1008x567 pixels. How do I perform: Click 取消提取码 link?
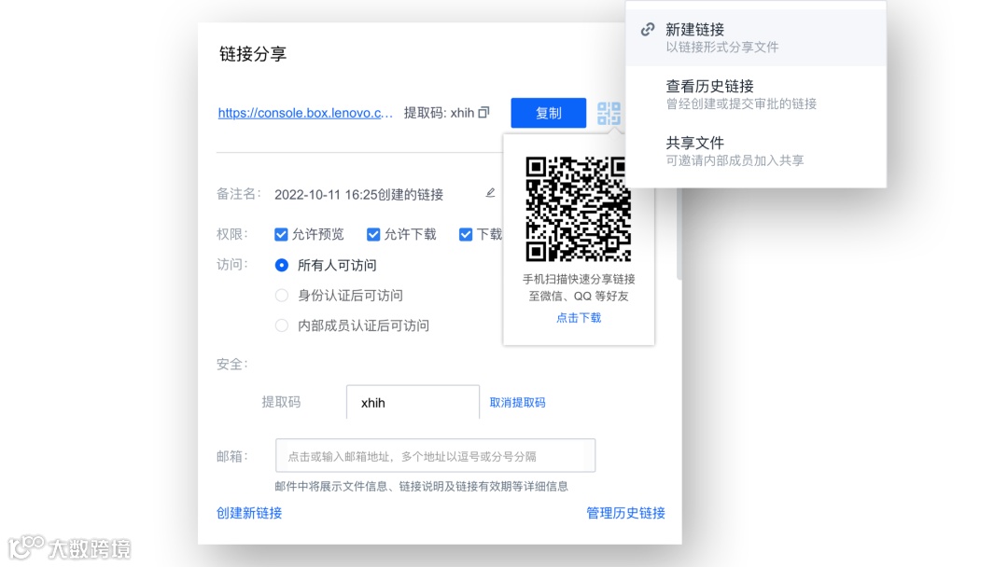click(517, 403)
